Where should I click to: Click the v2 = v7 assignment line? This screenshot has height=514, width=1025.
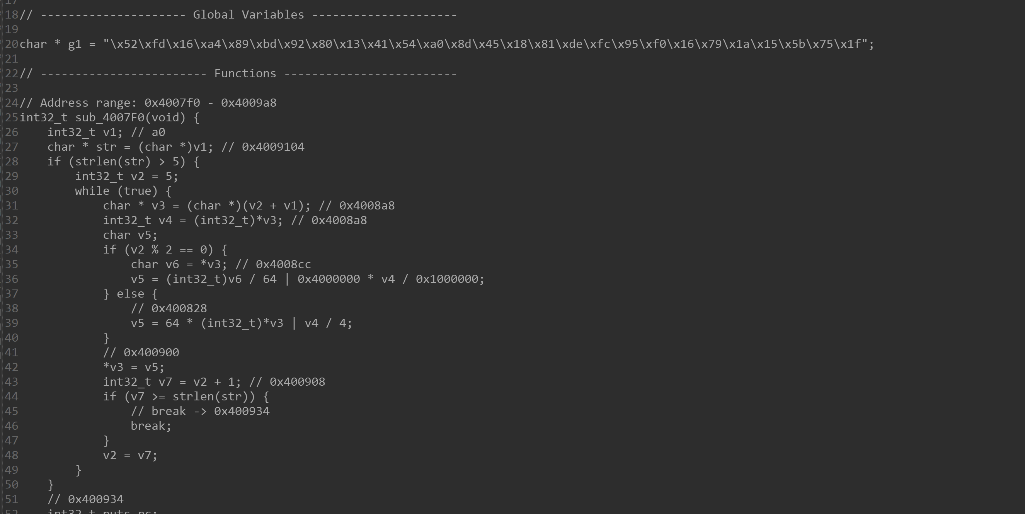(x=130, y=456)
